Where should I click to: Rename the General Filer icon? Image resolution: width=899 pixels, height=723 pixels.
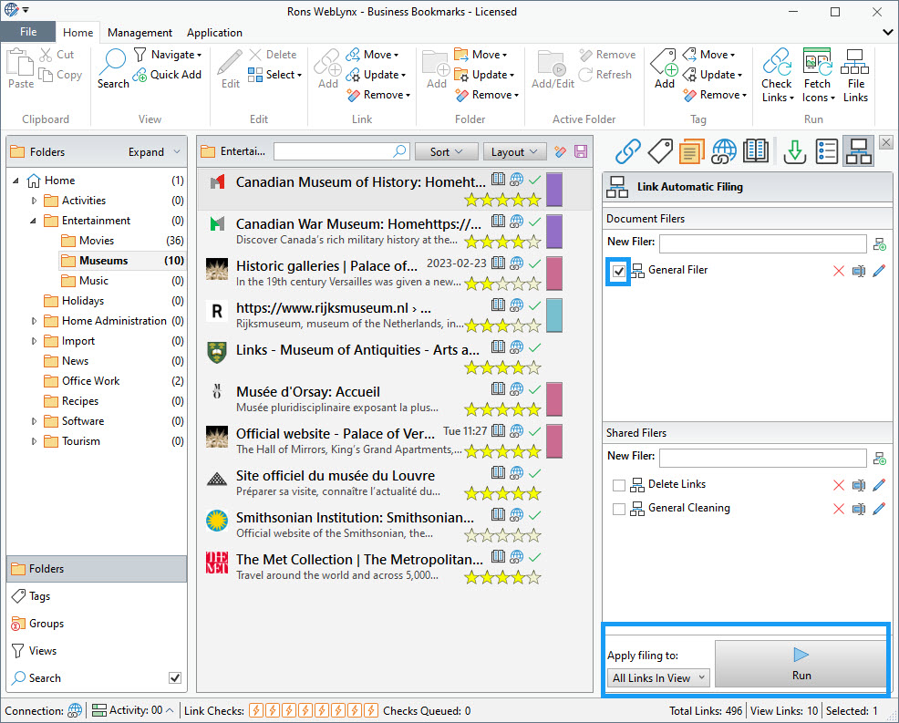859,271
